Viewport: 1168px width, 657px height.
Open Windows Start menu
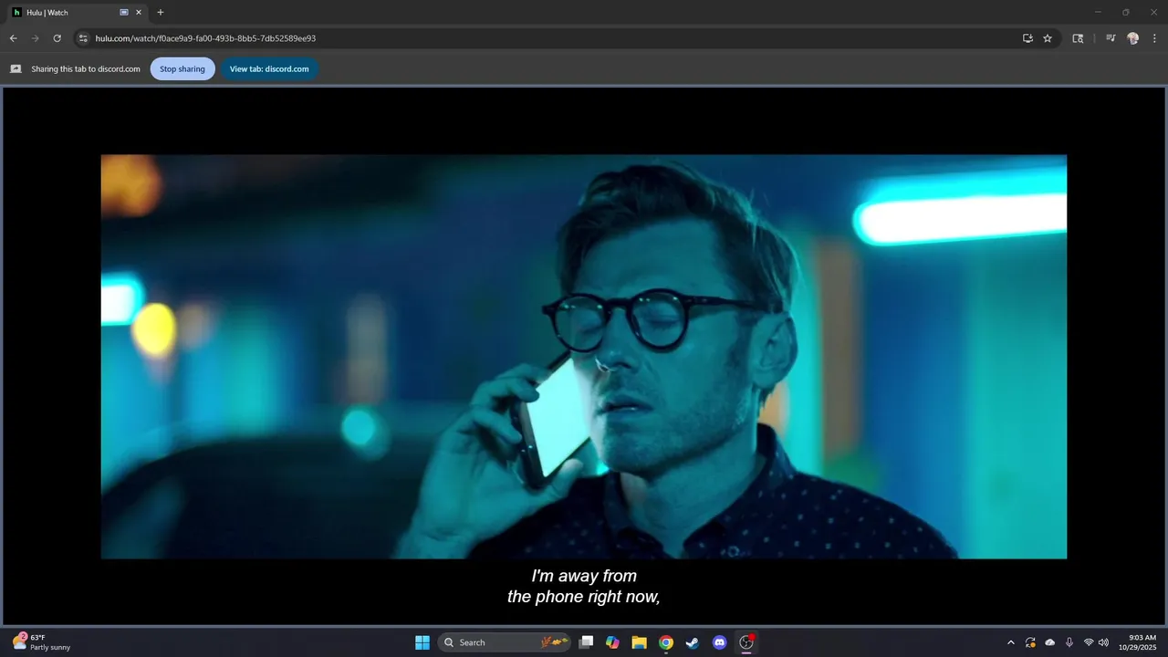tap(422, 642)
